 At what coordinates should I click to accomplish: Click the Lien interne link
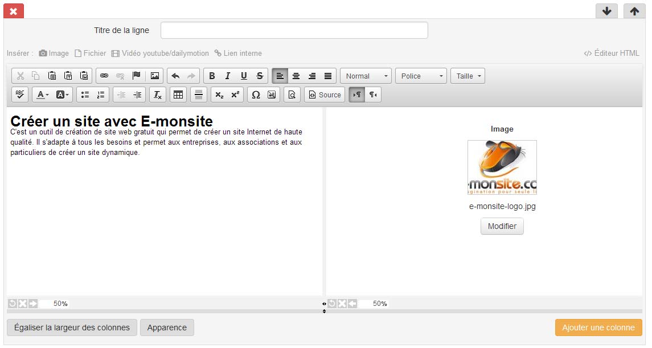[238, 53]
